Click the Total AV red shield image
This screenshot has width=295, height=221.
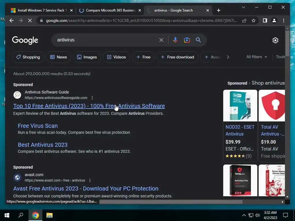point(272,106)
